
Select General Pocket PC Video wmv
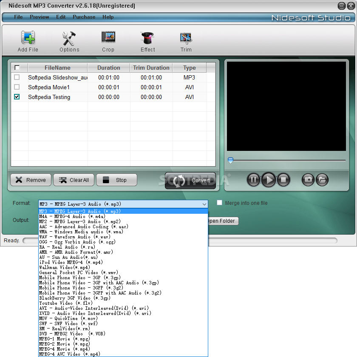pyautogui.click(x=123, y=272)
